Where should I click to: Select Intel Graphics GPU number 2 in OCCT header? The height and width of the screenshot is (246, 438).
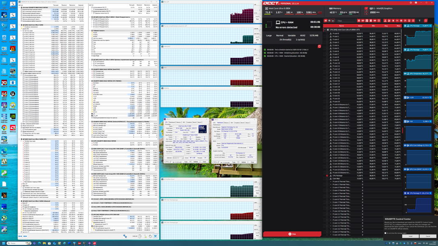(366, 11)
